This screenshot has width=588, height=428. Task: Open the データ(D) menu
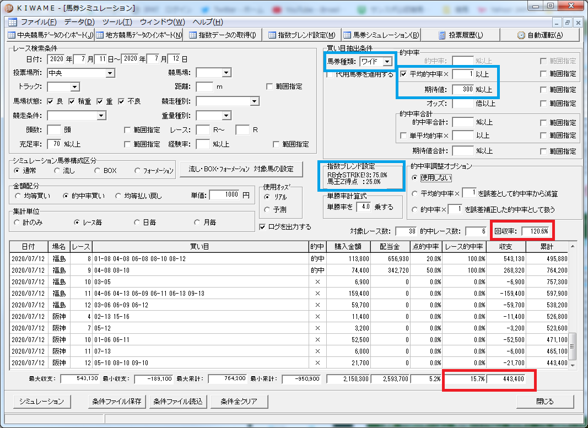(x=79, y=22)
